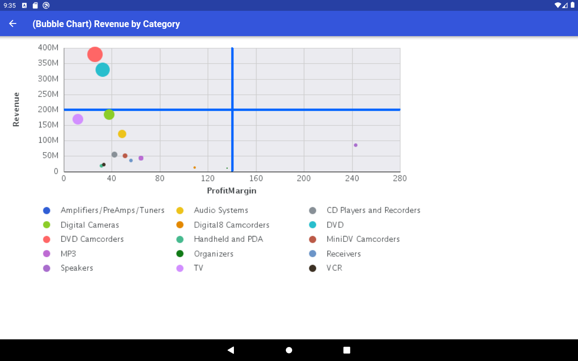Toggle the Handheld and PDA legend entry
The image size is (578, 361).
[228, 239]
